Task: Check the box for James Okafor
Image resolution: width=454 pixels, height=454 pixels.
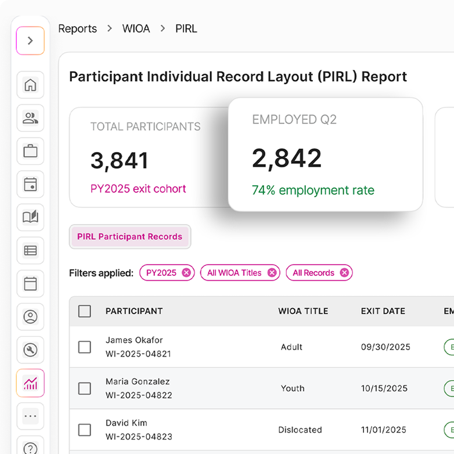Action: (x=85, y=347)
